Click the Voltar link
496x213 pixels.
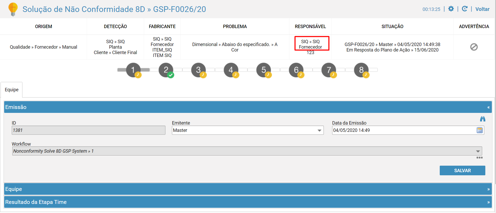click(x=482, y=9)
